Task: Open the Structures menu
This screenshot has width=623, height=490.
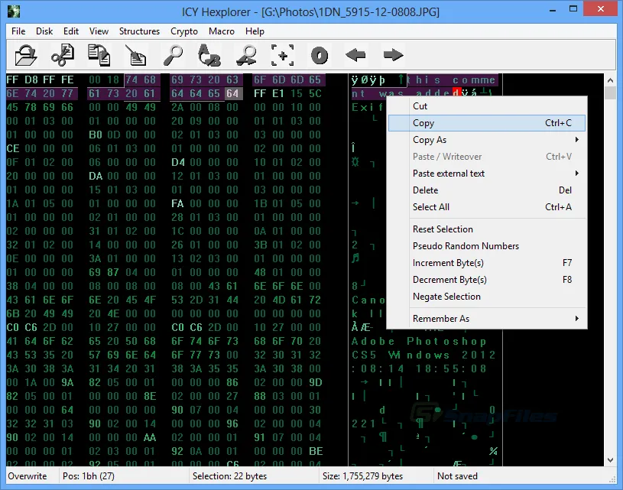Action: [139, 31]
